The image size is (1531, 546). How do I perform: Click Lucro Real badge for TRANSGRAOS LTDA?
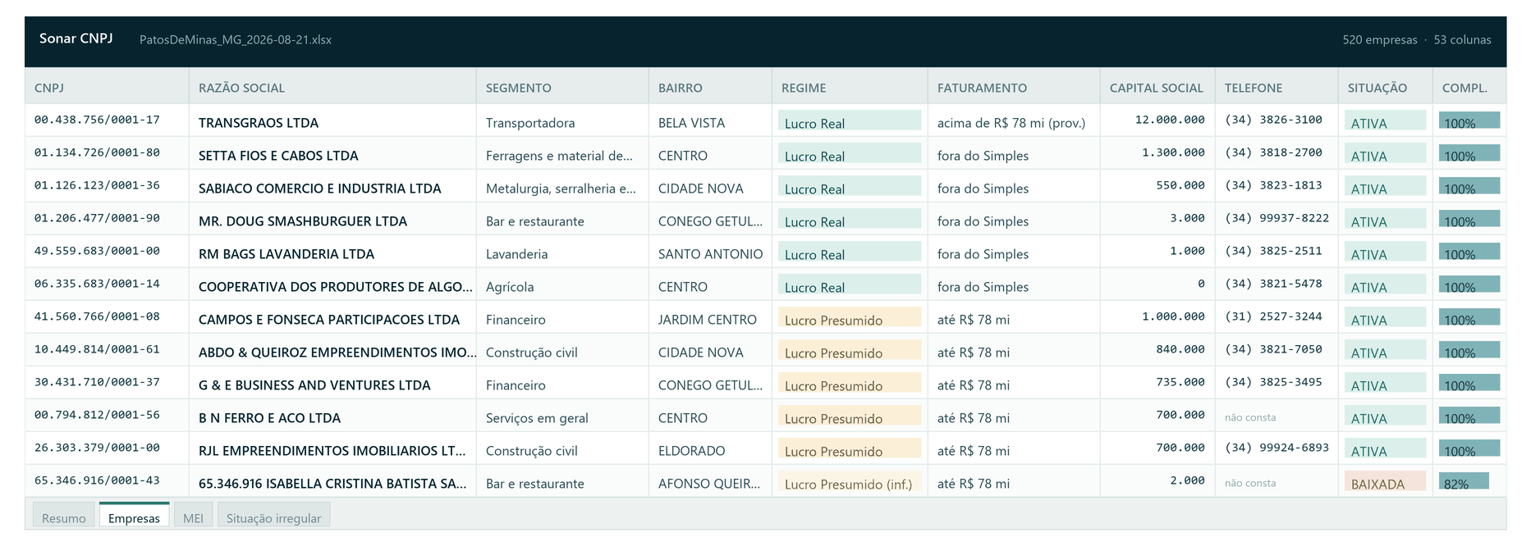850,121
